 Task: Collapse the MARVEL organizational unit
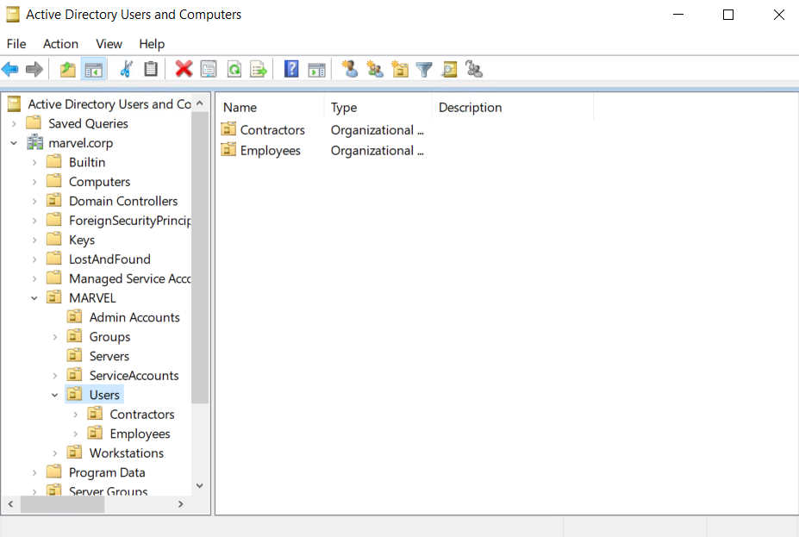(34, 298)
